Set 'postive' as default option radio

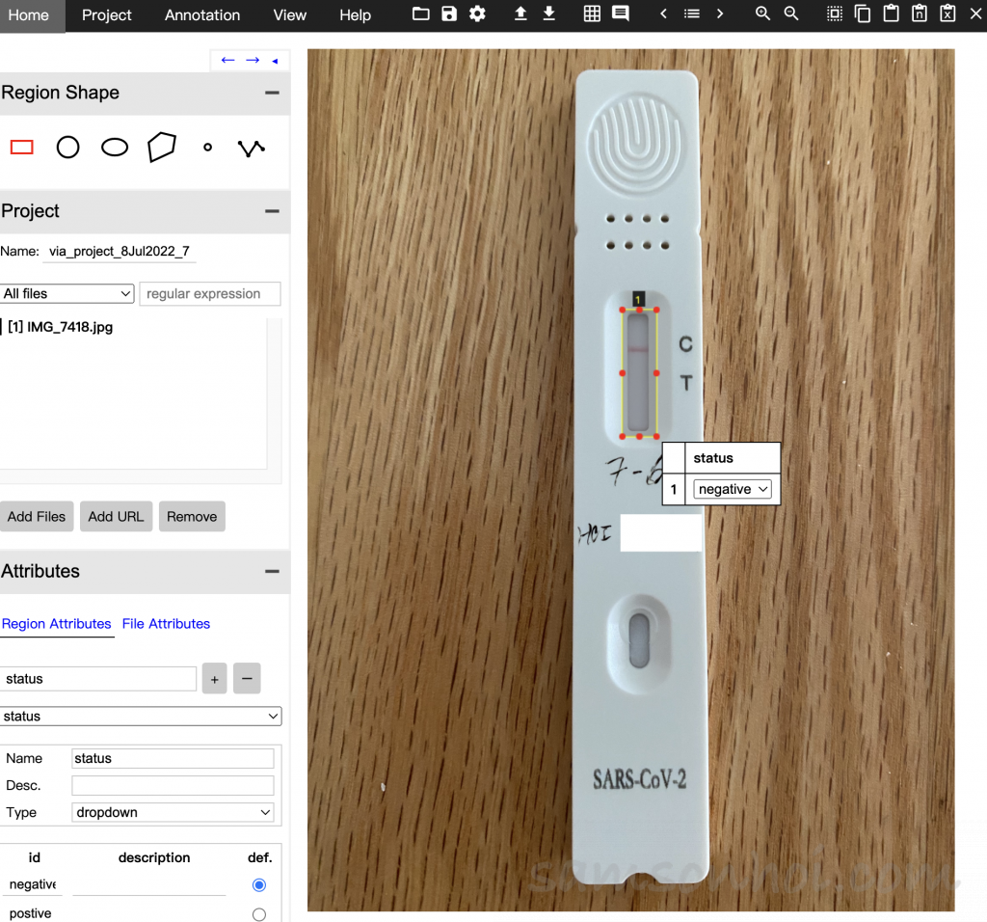pyautogui.click(x=258, y=914)
